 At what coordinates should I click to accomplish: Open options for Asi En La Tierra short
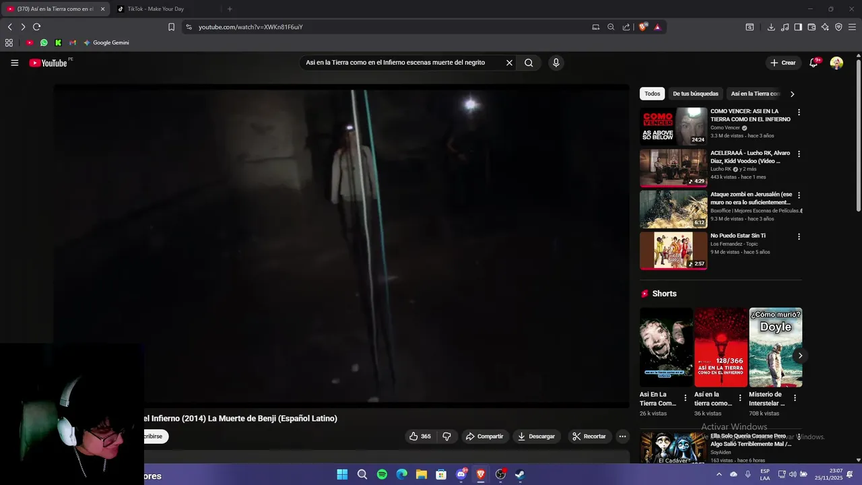(x=686, y=397)
